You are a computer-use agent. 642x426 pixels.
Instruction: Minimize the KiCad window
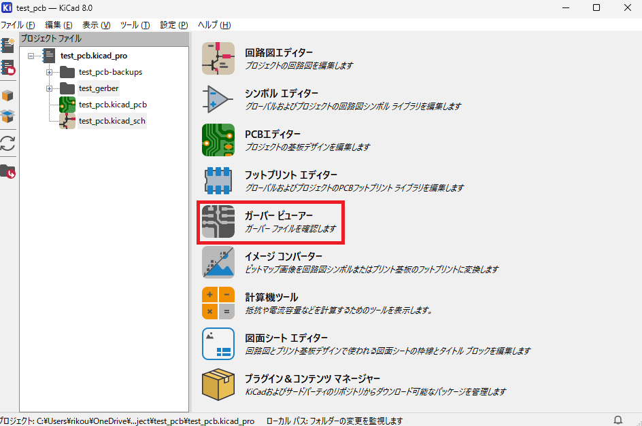click(566, 7)
